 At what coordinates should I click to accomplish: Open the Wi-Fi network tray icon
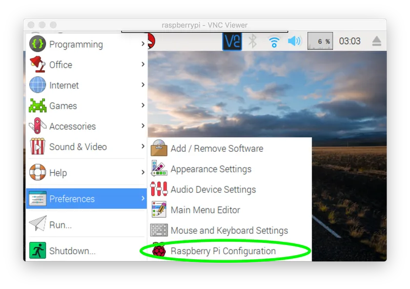pyautogui.click(x=274, y=42)
